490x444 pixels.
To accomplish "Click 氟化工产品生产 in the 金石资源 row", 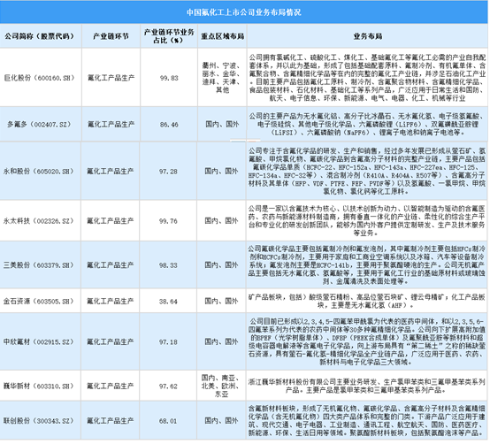I will (111, 302).
